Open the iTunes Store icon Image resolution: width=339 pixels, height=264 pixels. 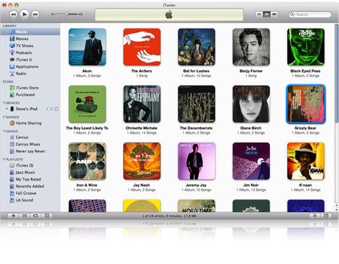[12, 88]
